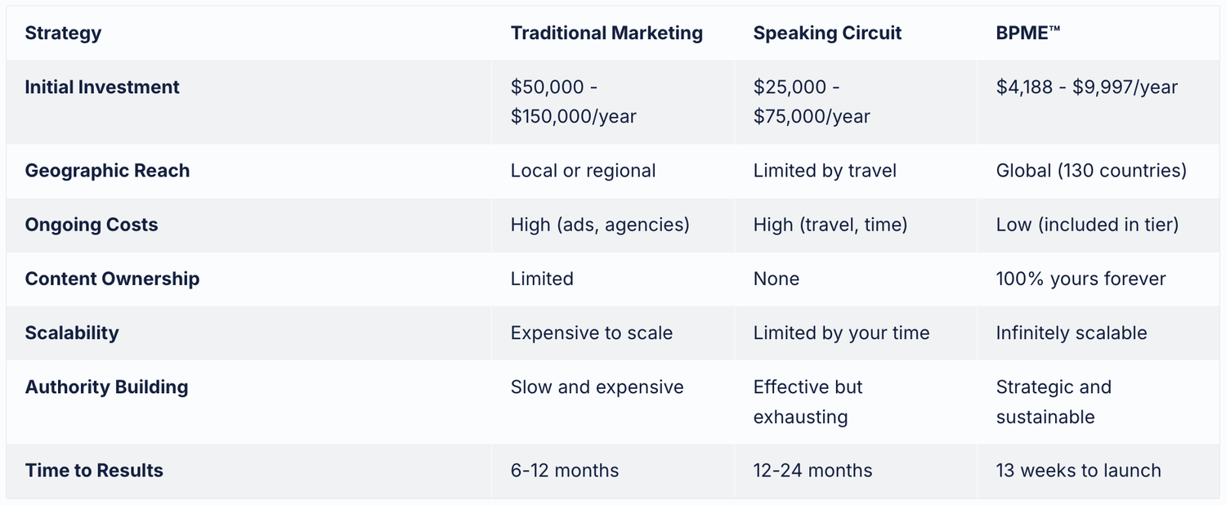Select the Content Ownership row label
The width and height of the screenshot is (1226, 505).
112,279
